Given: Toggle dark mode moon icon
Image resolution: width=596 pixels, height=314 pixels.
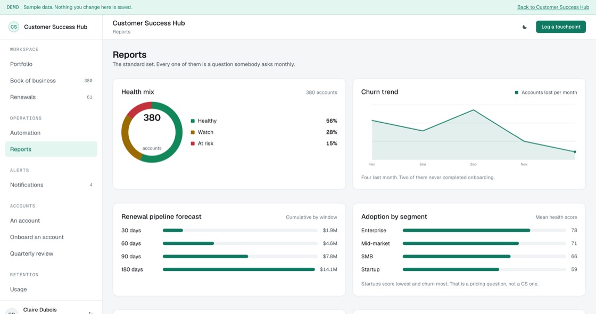Looking at the screenshot, I should tap(525, 27).
